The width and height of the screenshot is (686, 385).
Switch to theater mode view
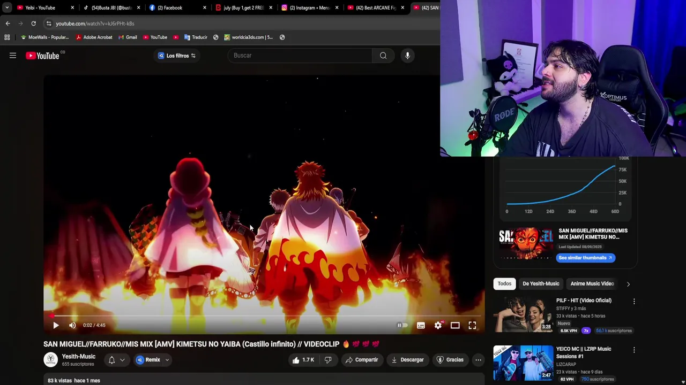point(455,325)
